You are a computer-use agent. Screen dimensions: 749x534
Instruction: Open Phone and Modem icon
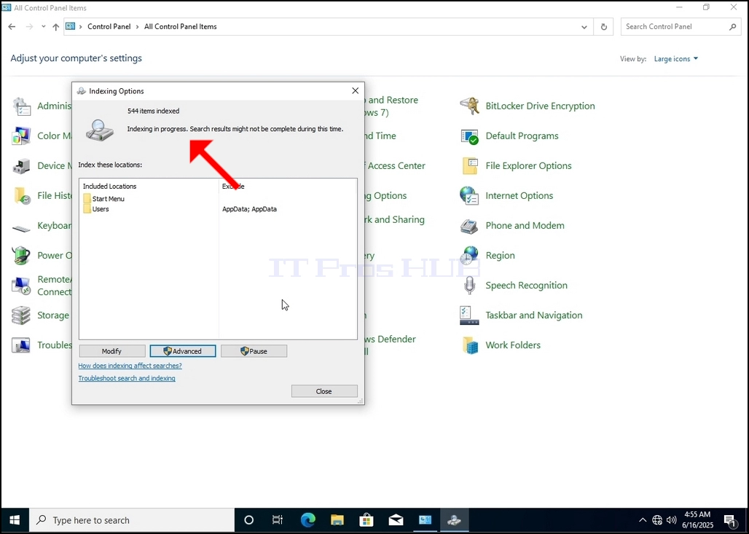point(469,225)
